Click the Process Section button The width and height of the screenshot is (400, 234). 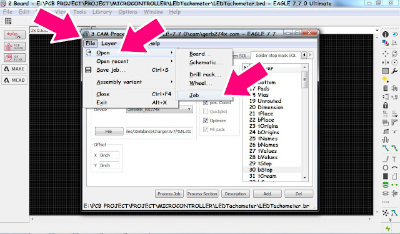coord(202,194)
